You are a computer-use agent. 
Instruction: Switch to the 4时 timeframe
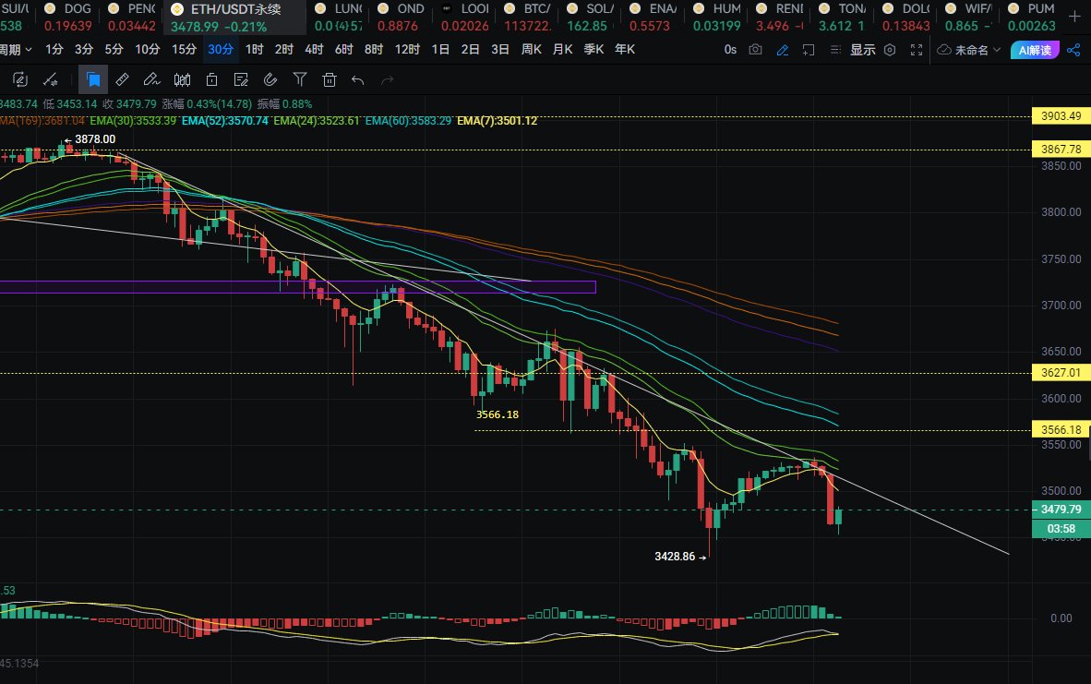314,50
